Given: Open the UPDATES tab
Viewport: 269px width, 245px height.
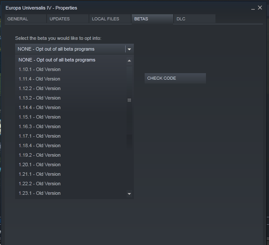Looking at the screenshot, I should tap(67, 19).
